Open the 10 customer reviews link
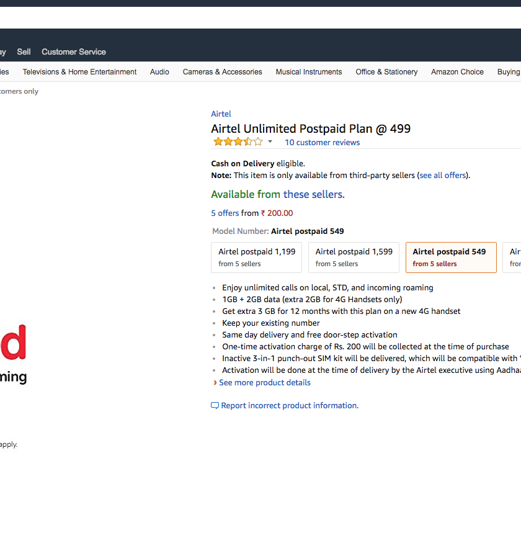The height and width of the screenshot is (533, 521). [x=322, y=143]
